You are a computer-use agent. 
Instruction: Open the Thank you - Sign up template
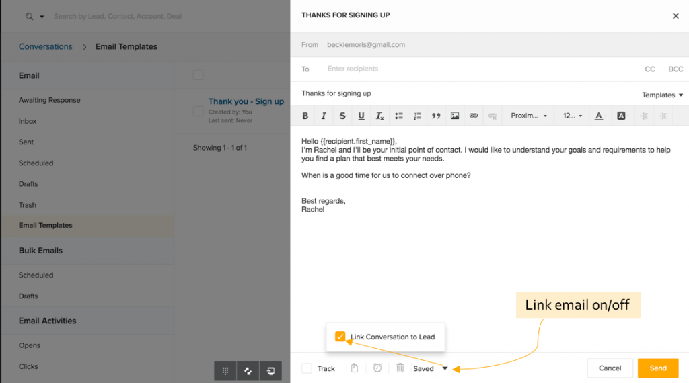click(x=246, y=101)
